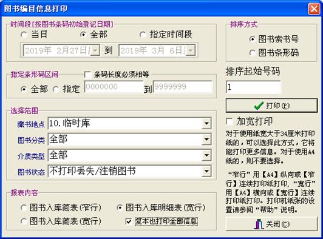Toggle the 加宽打印 checkbox

(229, 121)
